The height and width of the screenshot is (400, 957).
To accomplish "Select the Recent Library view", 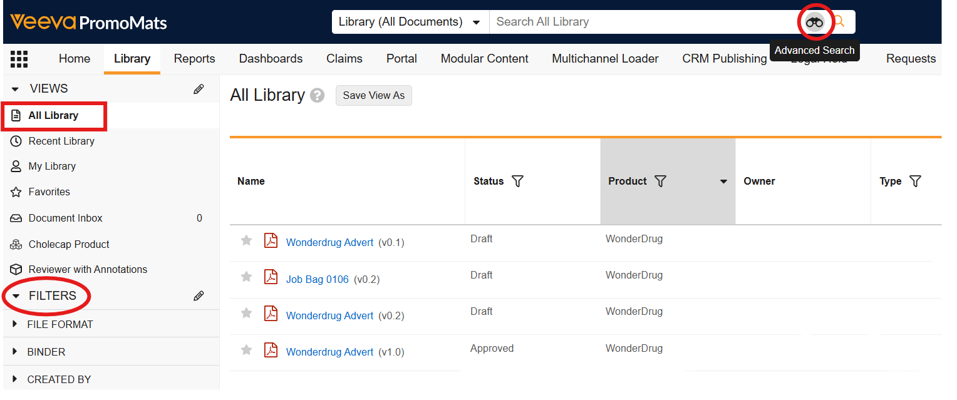I will click(61, 141).
